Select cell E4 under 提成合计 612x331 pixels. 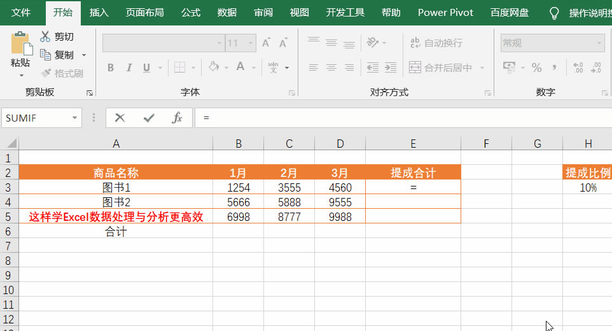(x=413, y=202)
